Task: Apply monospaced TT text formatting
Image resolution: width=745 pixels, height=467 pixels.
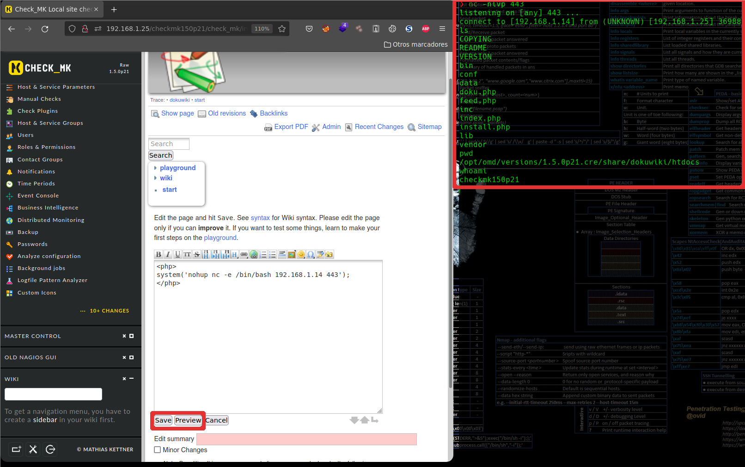Action: pyautogui.click(x=187, y=254)
